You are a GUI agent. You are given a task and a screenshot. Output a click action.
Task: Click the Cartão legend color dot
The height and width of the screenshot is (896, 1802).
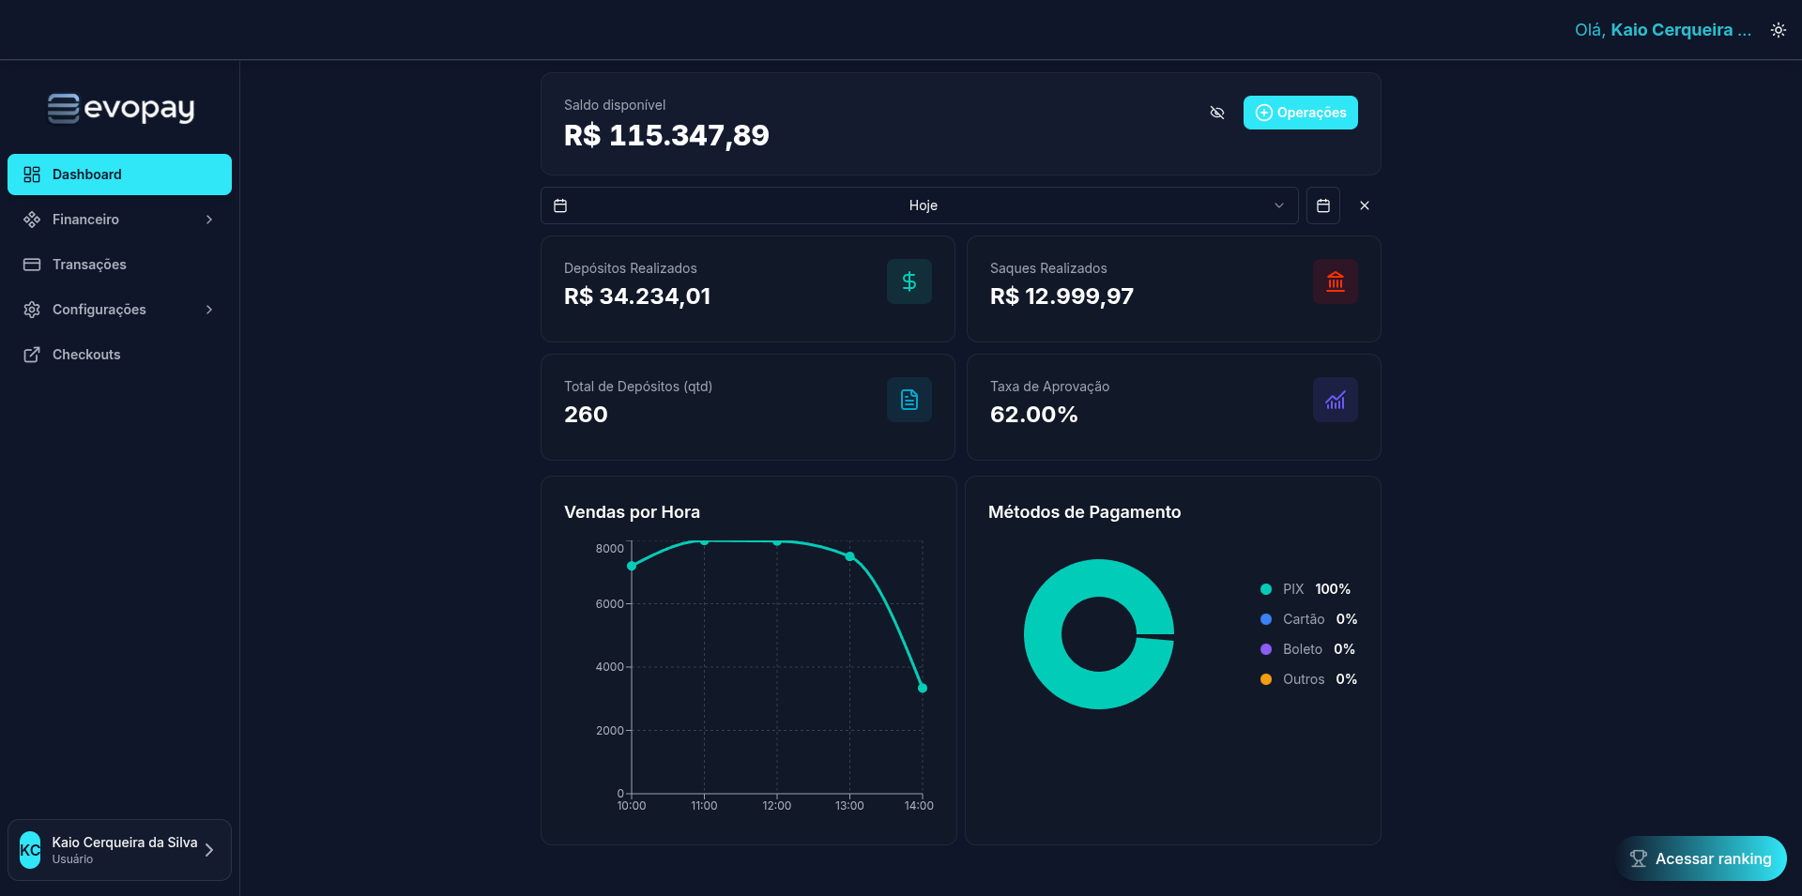[x=1265, y=618]
